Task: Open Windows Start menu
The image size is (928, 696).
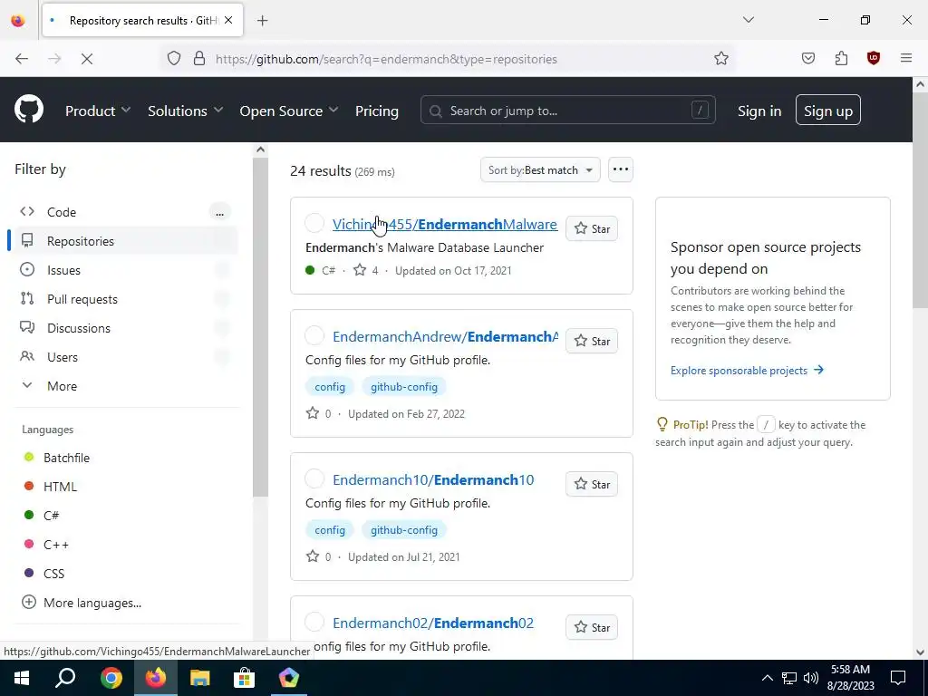Action: click(22, 678)
